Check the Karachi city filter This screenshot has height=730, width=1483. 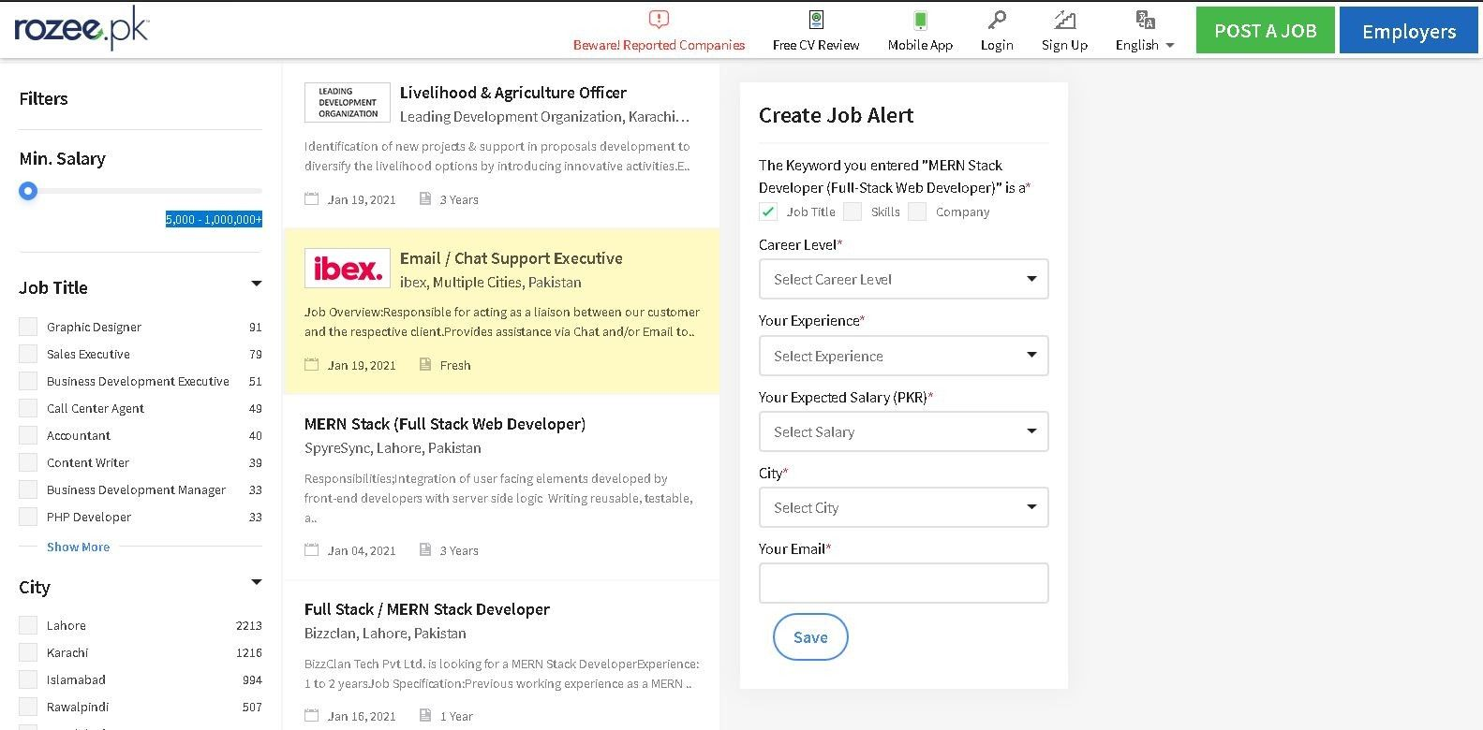click(x=28, y=652)
